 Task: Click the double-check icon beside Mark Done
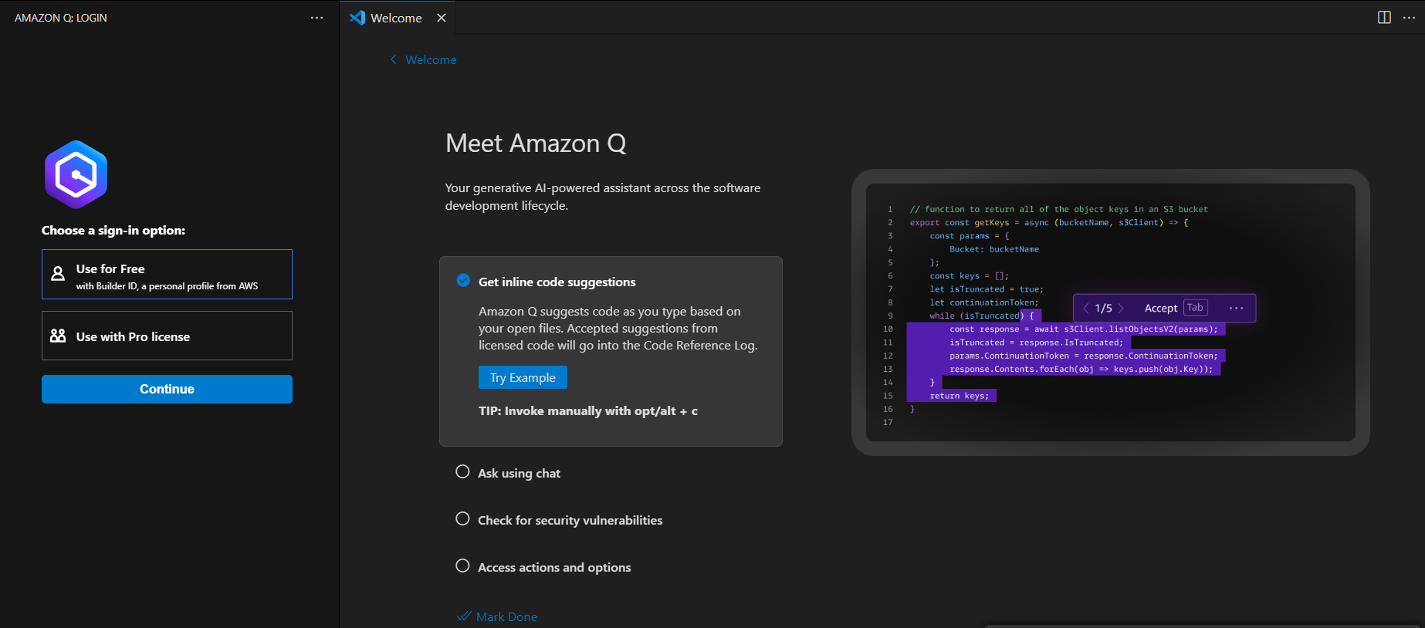pos(464,616)
